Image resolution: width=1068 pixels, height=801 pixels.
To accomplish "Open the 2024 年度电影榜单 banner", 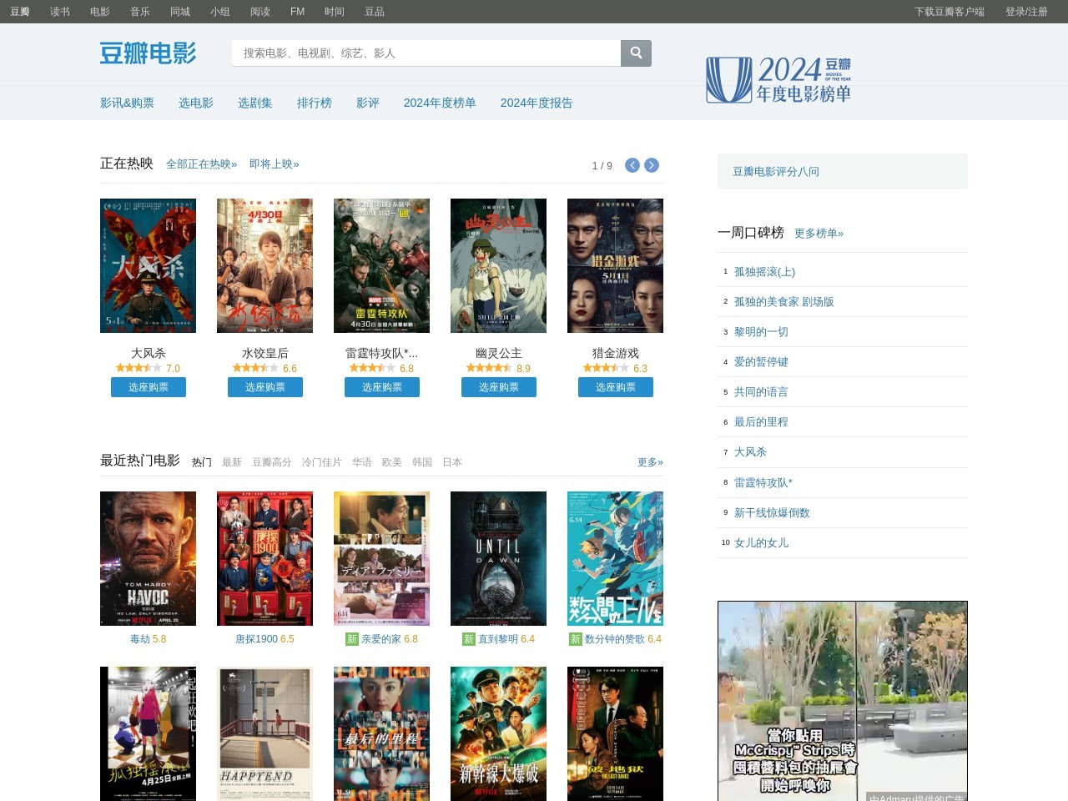I will [x=778, y=80].
